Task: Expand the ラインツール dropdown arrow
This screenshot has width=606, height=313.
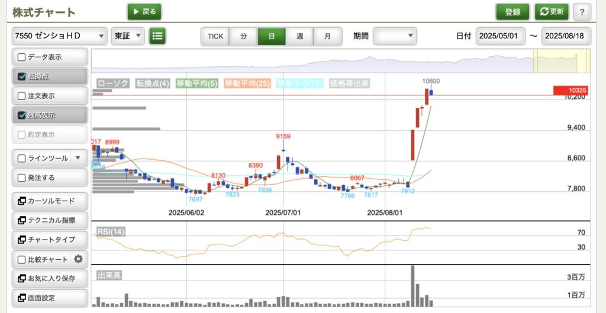Action: 79,159
